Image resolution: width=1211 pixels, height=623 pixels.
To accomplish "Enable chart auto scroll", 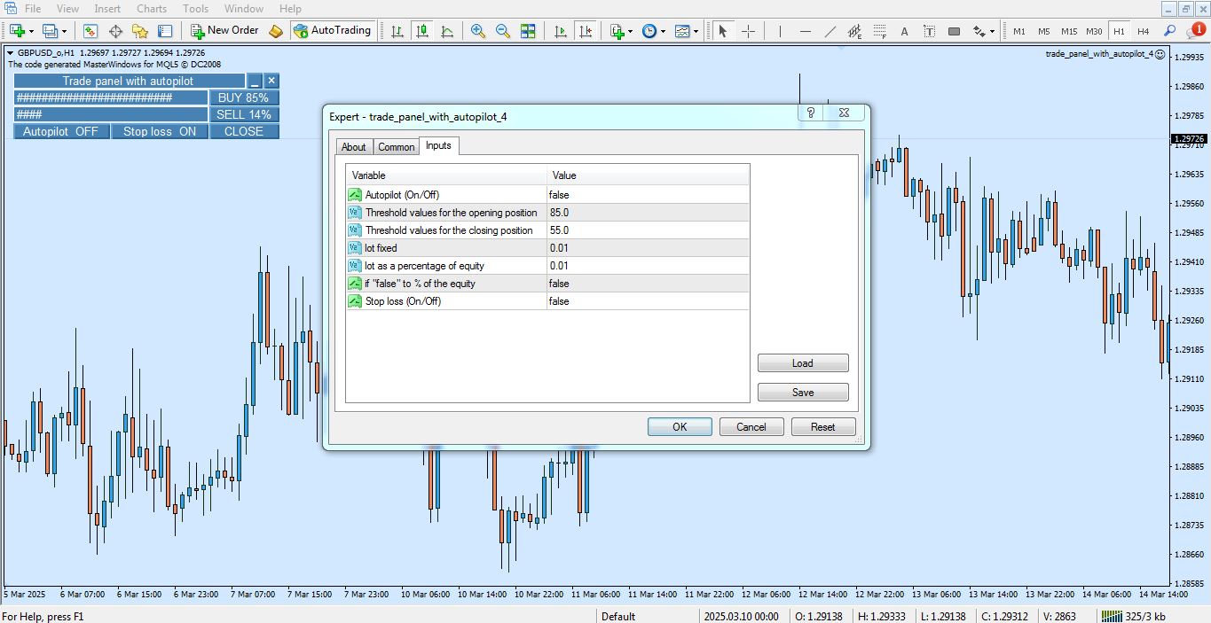I will pyautogui.click(x=559, y=30).
